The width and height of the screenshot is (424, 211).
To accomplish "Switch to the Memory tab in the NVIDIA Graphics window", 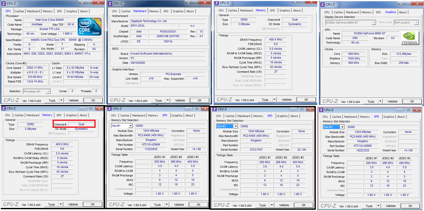I will coord(367,12).
